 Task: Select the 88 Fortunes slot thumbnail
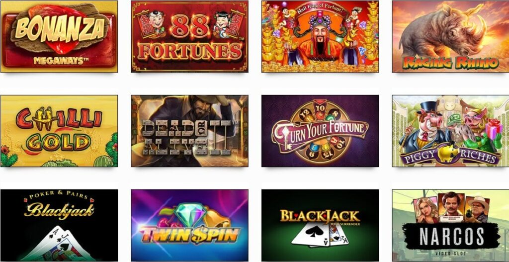tap(189, 36)
